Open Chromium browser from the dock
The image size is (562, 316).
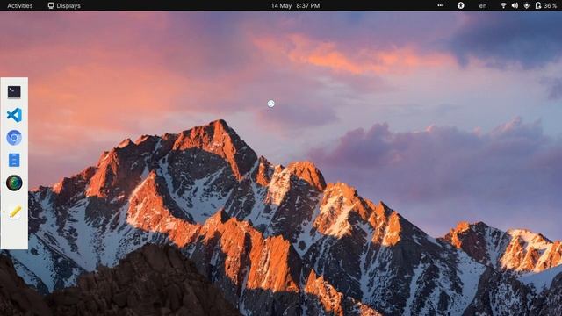click(x=14, y=138)
